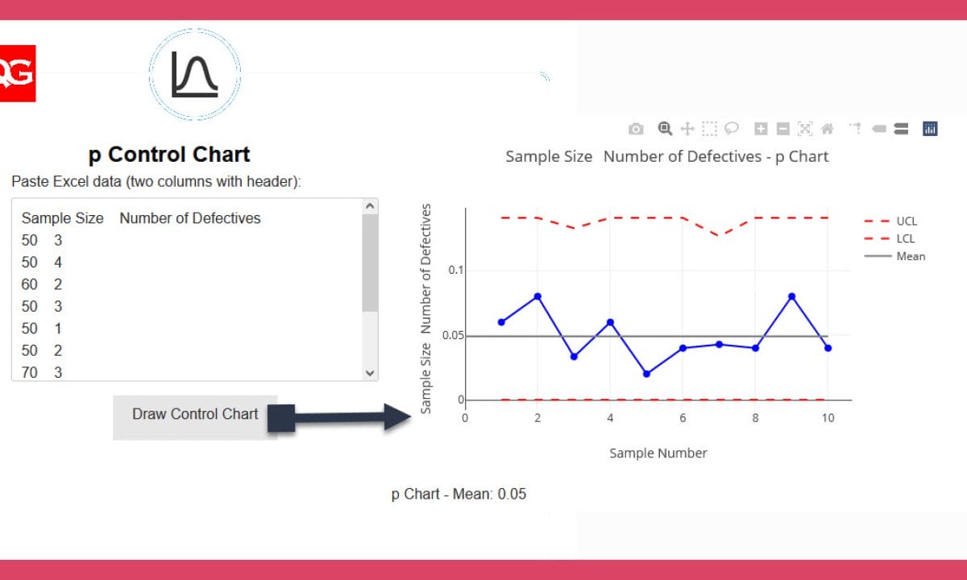Download the plot as PNG (camera icon)

[x=636, y=129]
